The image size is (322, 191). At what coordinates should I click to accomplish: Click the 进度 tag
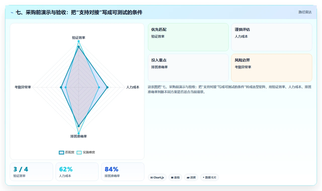click(x=191, y=177)
